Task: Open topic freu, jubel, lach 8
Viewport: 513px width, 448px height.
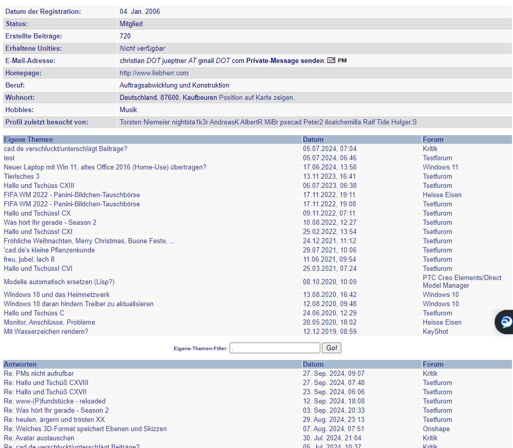Action: (29, 259)
